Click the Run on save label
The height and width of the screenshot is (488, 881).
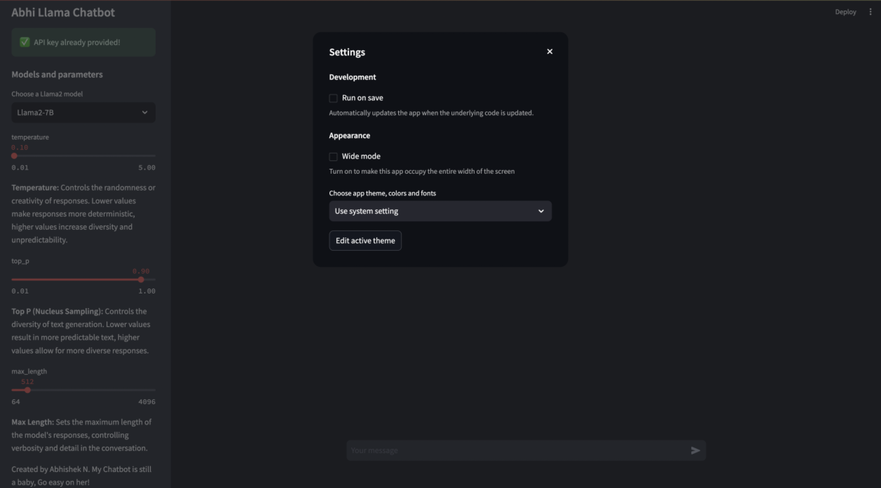362,98
